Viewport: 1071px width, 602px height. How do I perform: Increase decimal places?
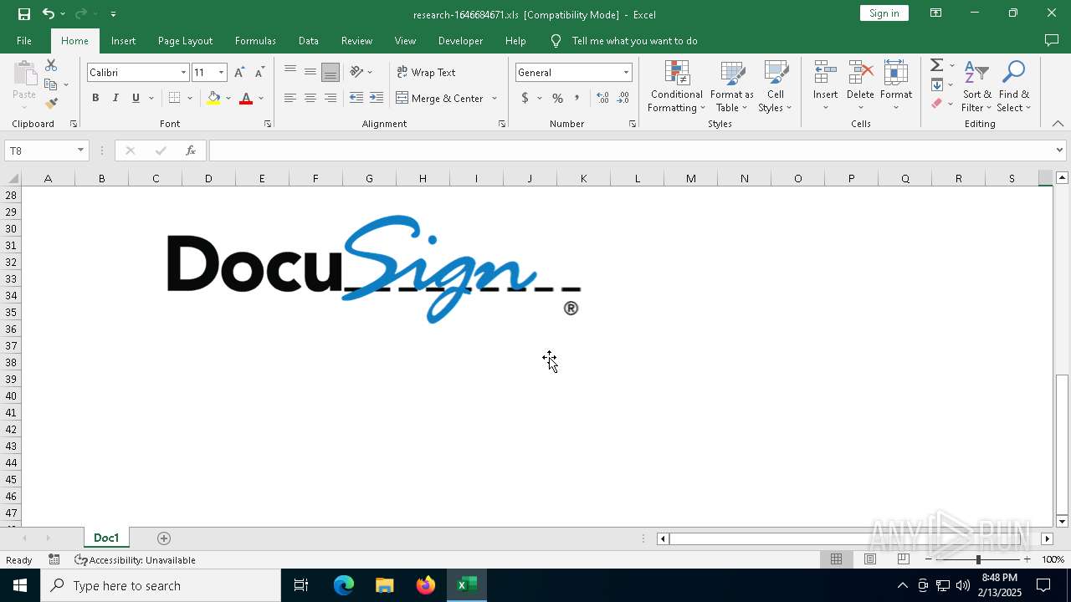coord(602,98)
